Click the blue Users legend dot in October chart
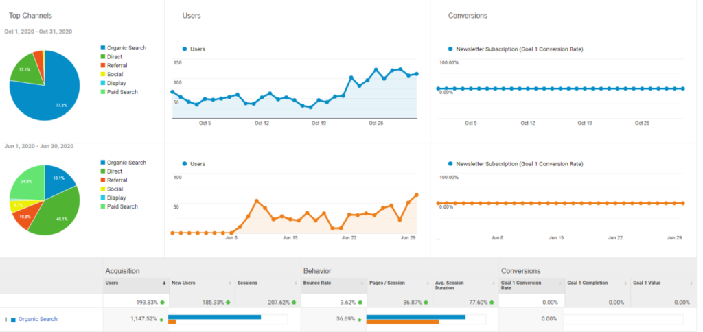703x332 pixels. pyautogui.click(x=185, y=49)
